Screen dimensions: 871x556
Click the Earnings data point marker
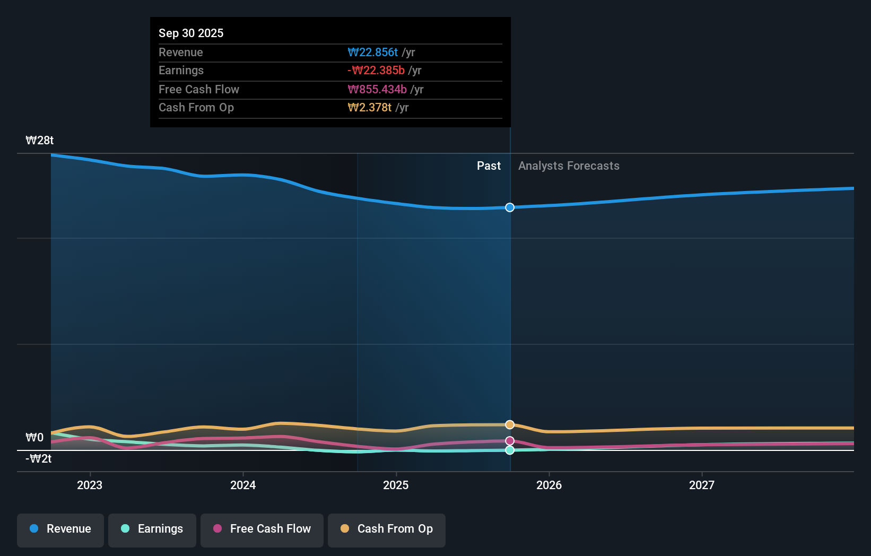pos(509,450)
